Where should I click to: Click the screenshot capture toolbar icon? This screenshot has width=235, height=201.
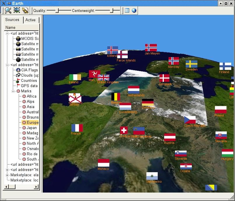pos(17,10)
